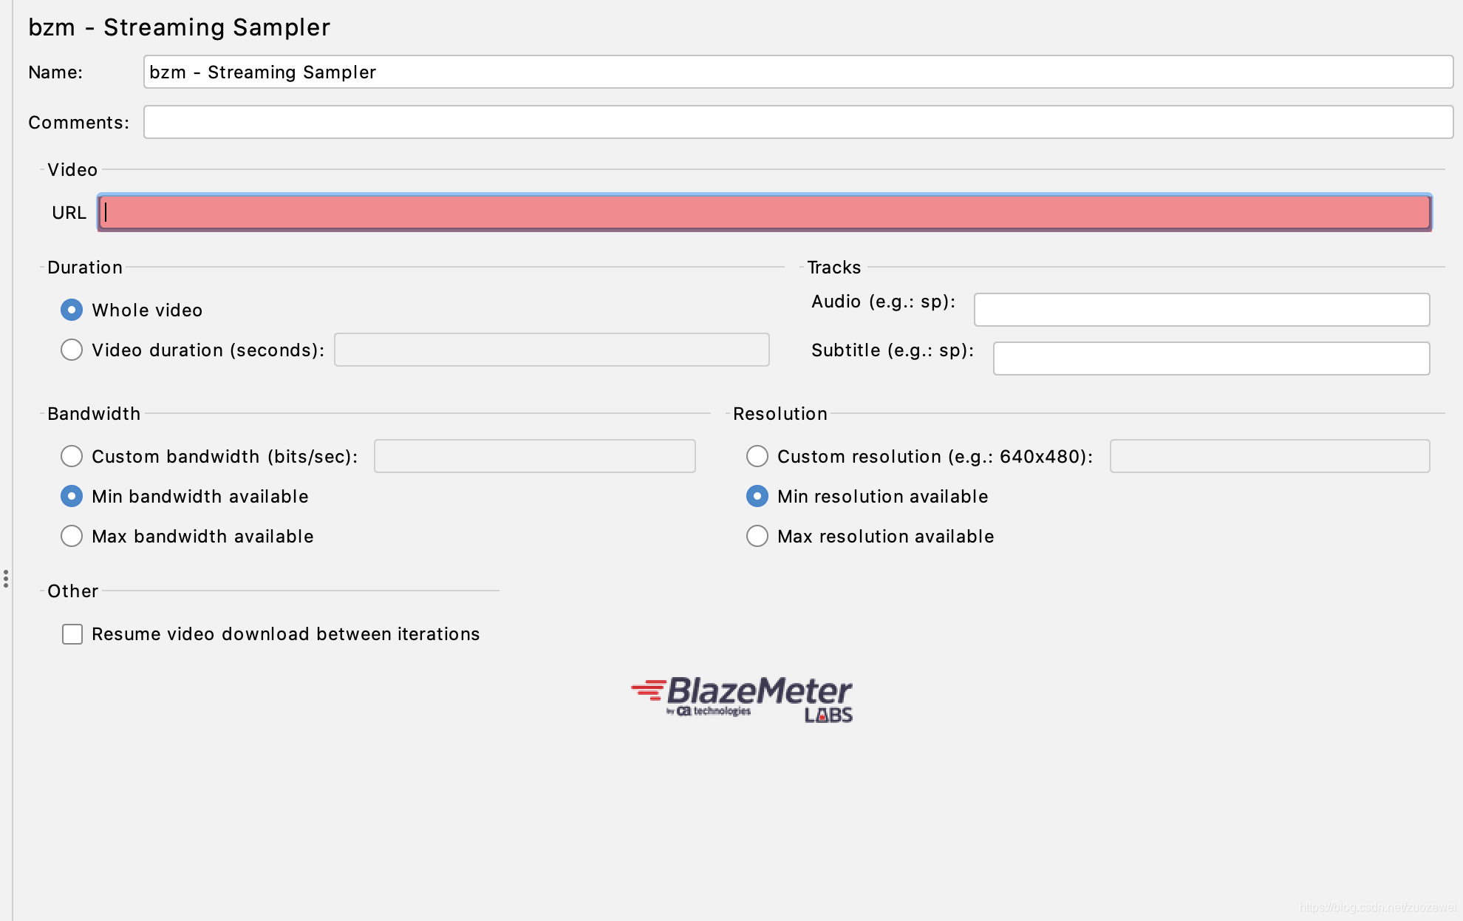The width and height of the screenshot is (1463, 921).
Task: Click the Audio track field
Action: point(1201,310)
